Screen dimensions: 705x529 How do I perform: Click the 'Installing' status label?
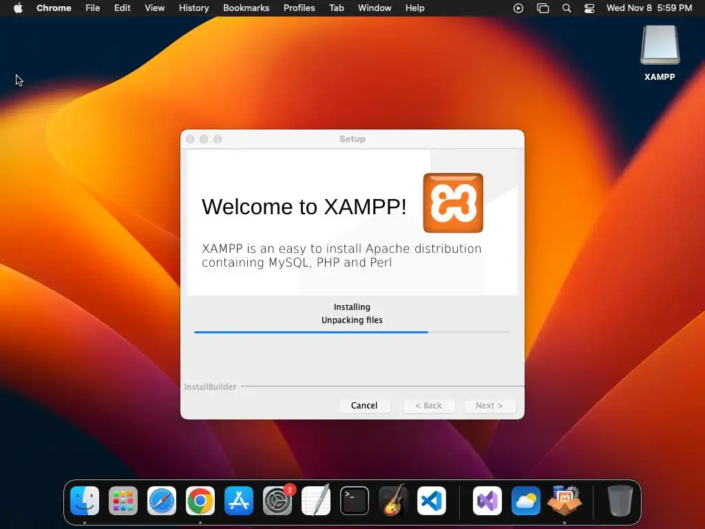[352, 307]
